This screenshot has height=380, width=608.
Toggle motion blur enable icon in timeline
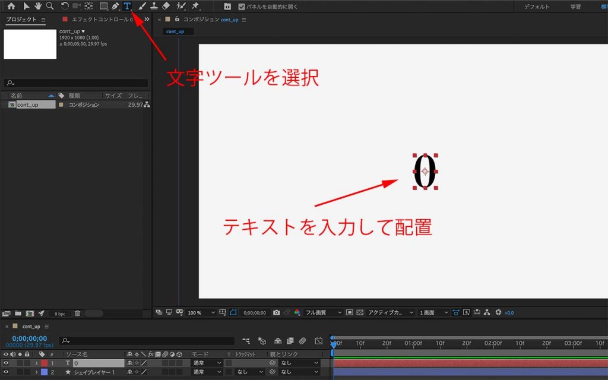302,341
